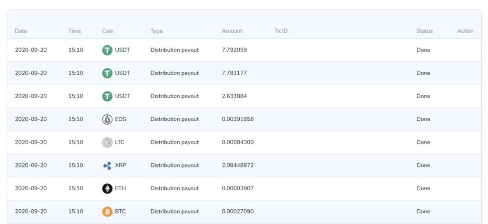Image resolution: width=488 pixels, height=224 pixels.
Task: Click the amount 0.00391856 in the EOS row
Action: pyautogui.click(x=238, y=119)
